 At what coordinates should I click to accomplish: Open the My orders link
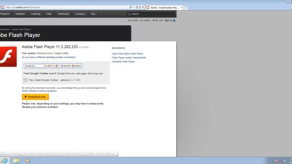145,20
